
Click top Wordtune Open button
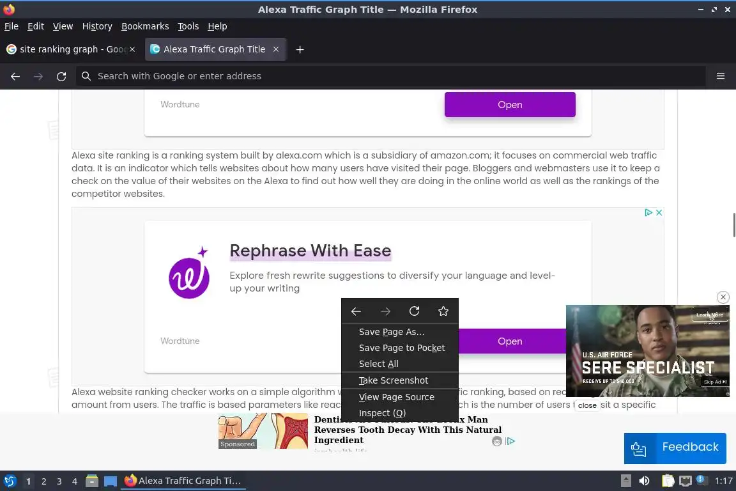510,104
